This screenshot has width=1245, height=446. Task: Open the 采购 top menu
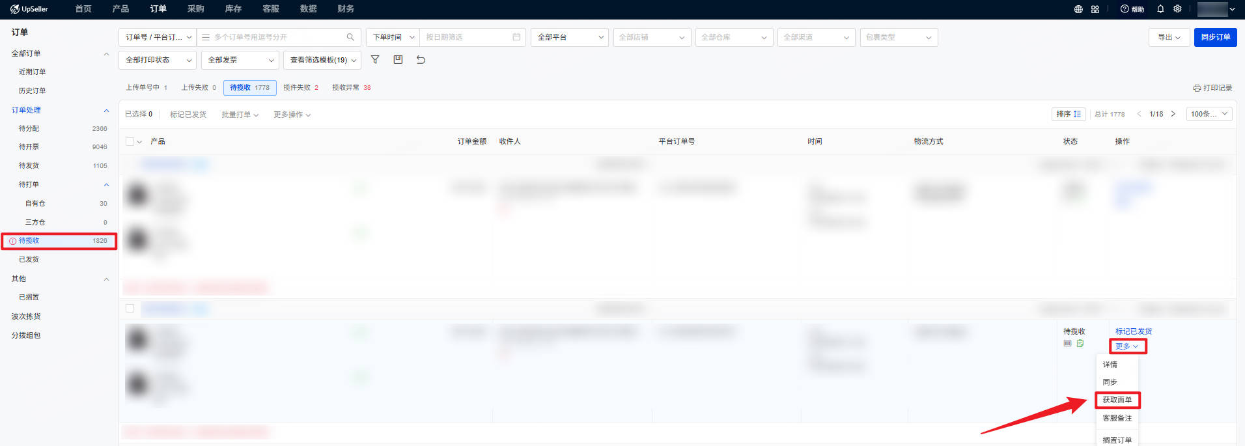(x=195, y=9)
